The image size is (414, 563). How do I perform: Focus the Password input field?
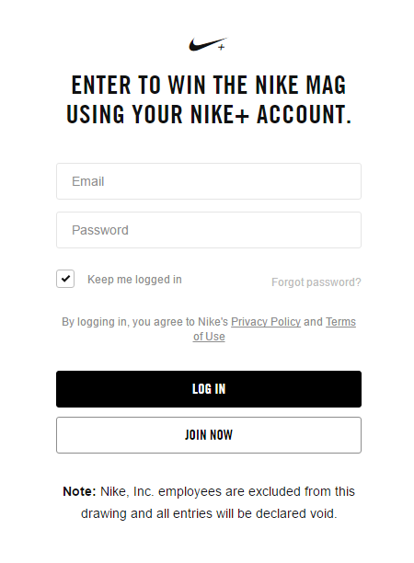[x=209, y=230]
